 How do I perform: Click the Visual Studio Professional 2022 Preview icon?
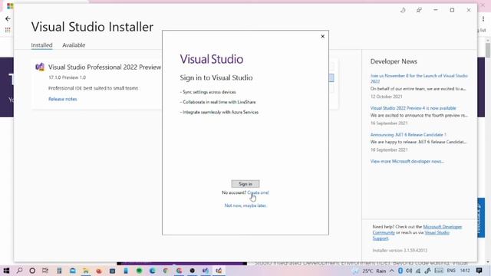40,67
